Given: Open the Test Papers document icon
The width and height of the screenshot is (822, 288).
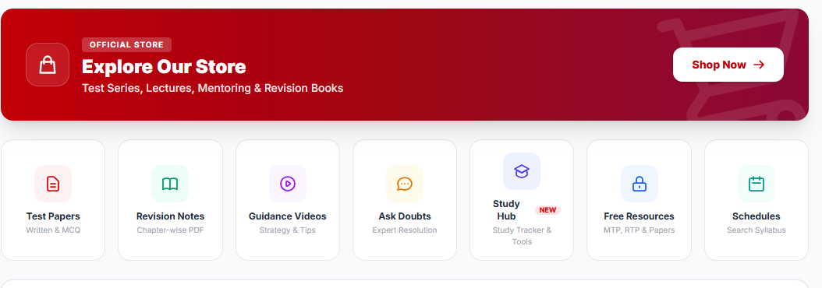Looking at the screenshot, I should tap(53, 184).
